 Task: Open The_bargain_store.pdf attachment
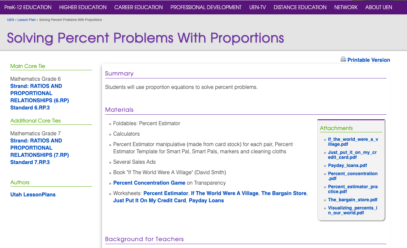click(x=353, y=200)
